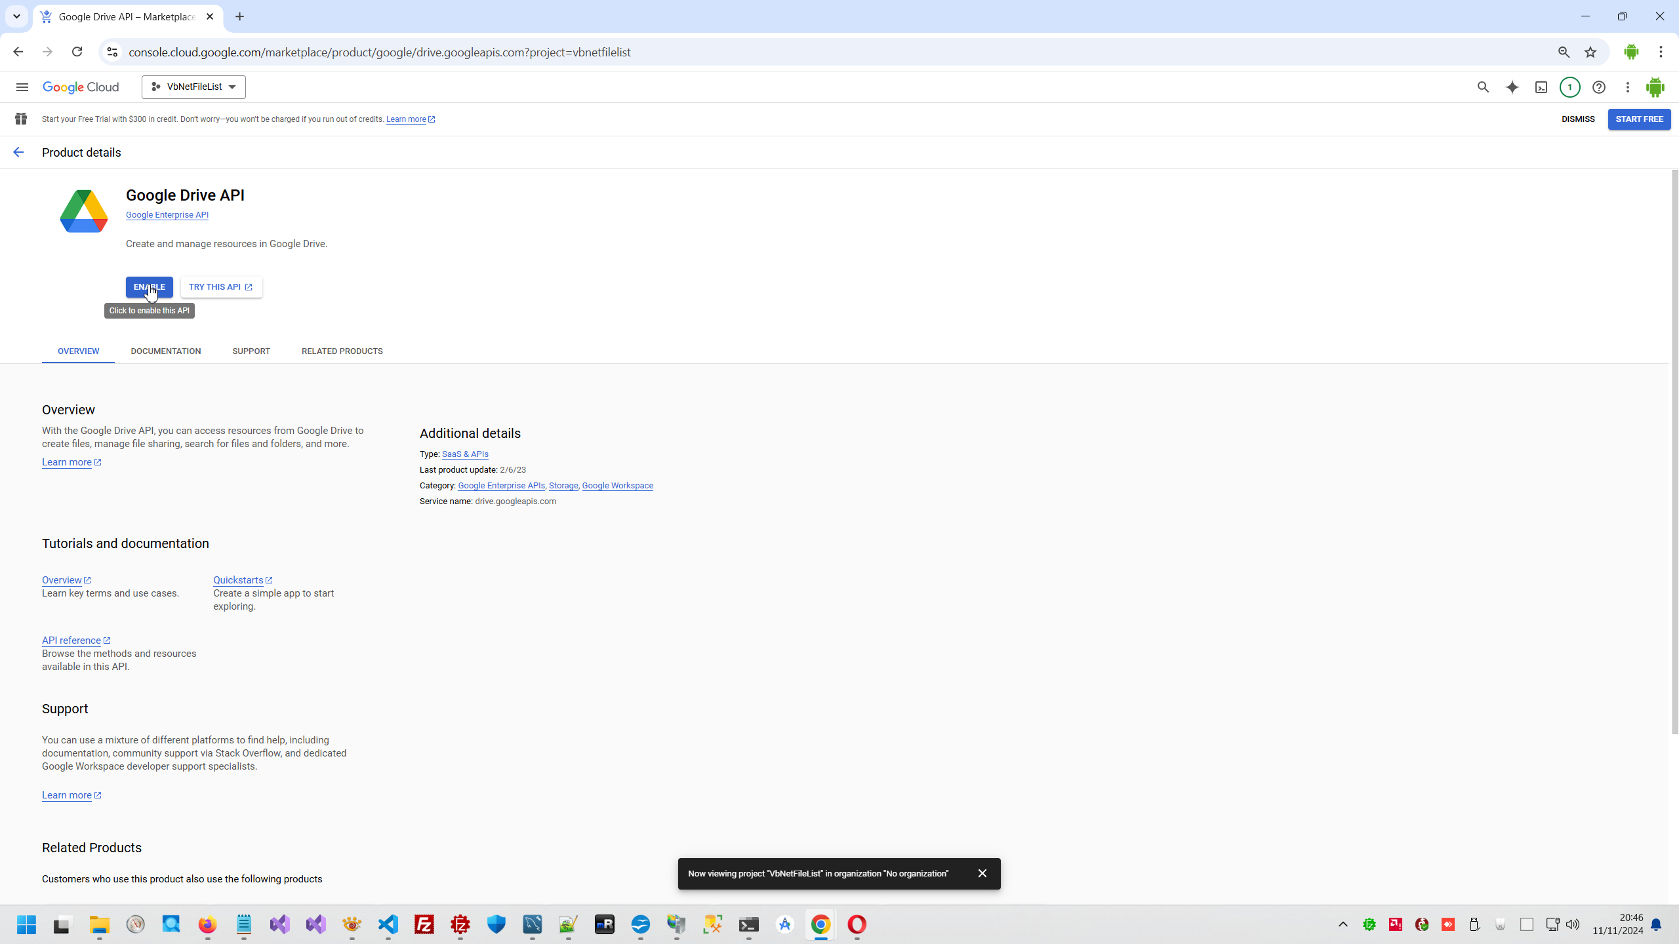Click the Gemini AI sparkle icon
The width and height of the screenshot is (1679, 944).
point(1512,87)
